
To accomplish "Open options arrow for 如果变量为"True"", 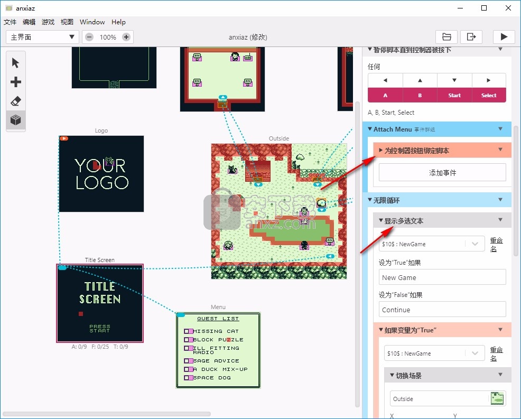I will (x=500, y=330).
